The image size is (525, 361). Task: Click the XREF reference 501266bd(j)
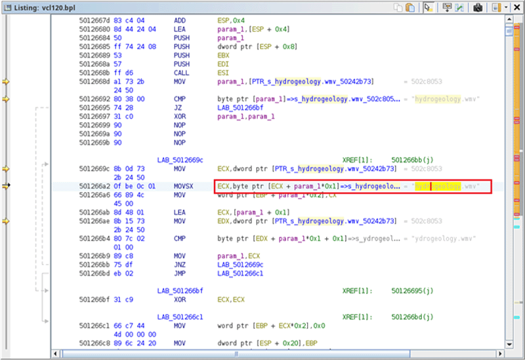(x=412, y=317)
